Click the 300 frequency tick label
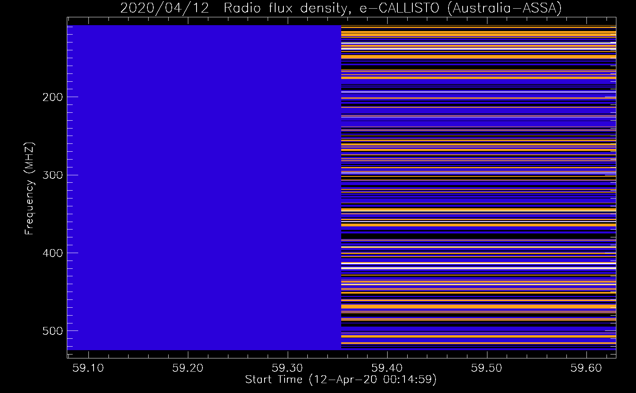The image size is (636, 393). (53, 175)
